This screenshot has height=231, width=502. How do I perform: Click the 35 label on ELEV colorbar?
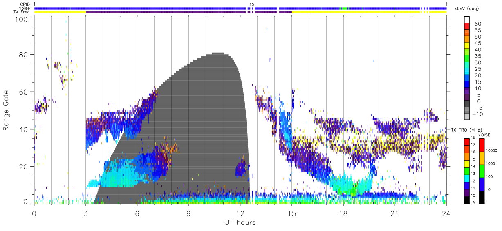[477, 56]
